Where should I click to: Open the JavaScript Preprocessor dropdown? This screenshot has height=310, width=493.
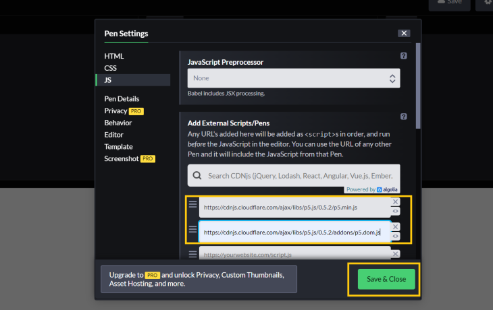click(294, 78)
